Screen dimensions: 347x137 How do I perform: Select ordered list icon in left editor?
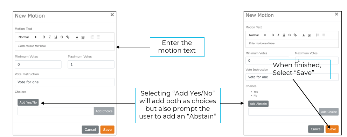tap(92, 37)
